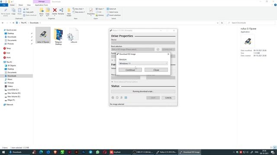Click CANCEL button in Rufus window

(x=168, y=98)
